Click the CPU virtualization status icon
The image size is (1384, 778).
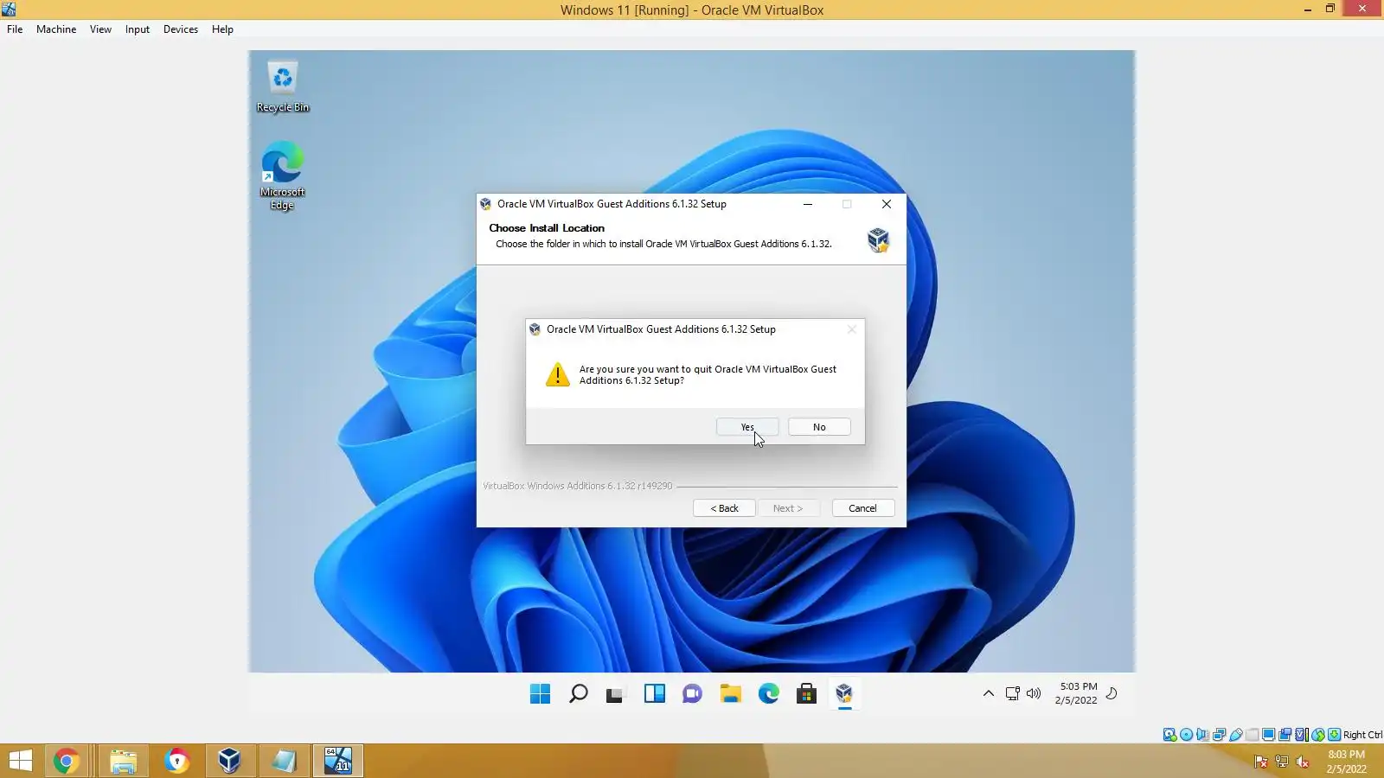(1301, 735)
